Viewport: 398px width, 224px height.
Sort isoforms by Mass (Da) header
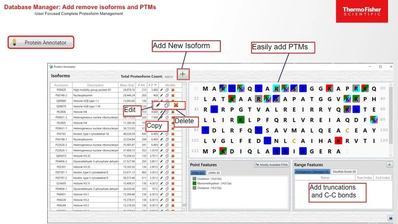(x=127, y=85)
